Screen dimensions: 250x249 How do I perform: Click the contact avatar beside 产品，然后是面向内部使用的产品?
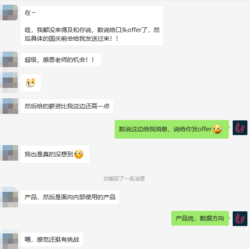9,197
